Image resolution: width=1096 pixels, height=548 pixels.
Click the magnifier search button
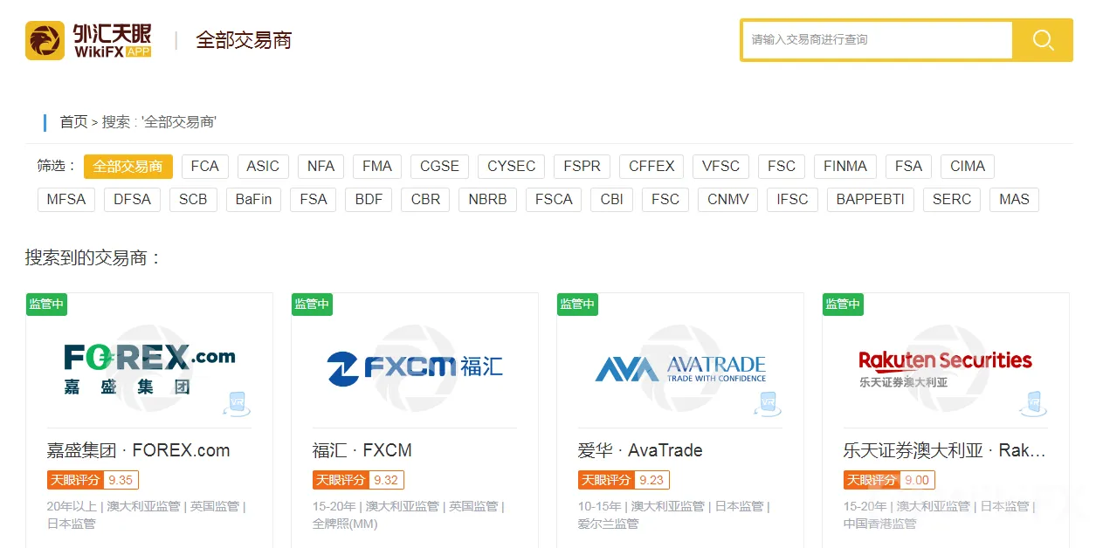[1043, 40]
